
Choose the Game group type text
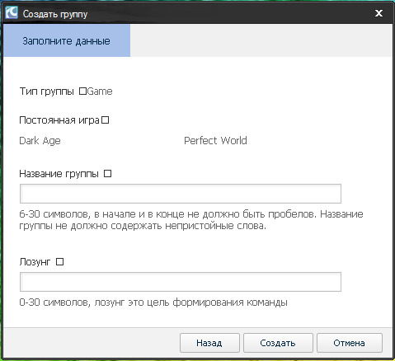click(100, 91)
